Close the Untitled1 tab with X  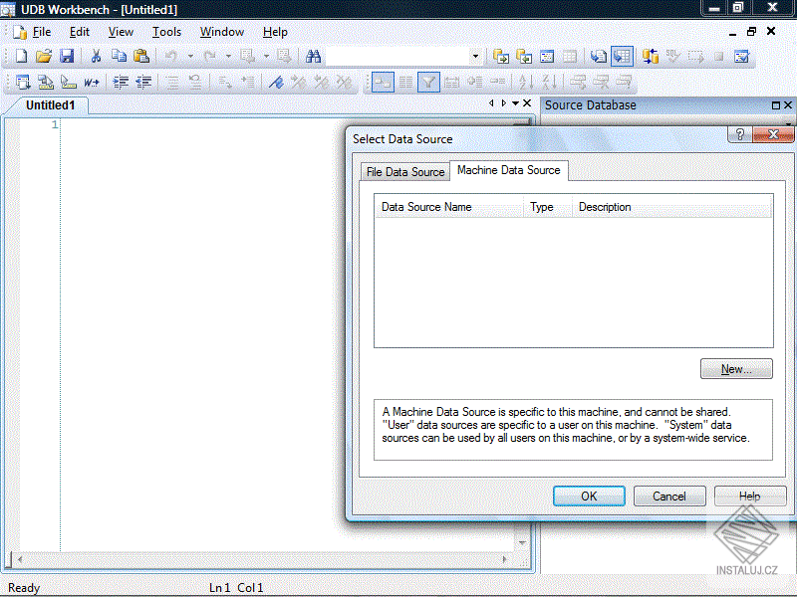527,103
